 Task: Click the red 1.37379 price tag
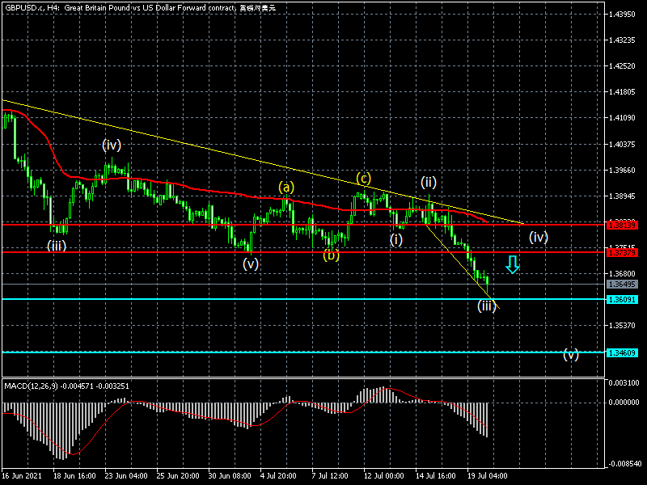pyautogui.click(x=622, y=252)
